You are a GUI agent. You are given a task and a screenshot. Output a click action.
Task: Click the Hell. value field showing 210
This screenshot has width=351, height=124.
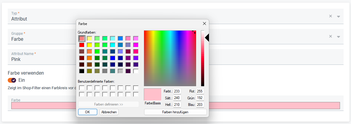click(177, 105)
